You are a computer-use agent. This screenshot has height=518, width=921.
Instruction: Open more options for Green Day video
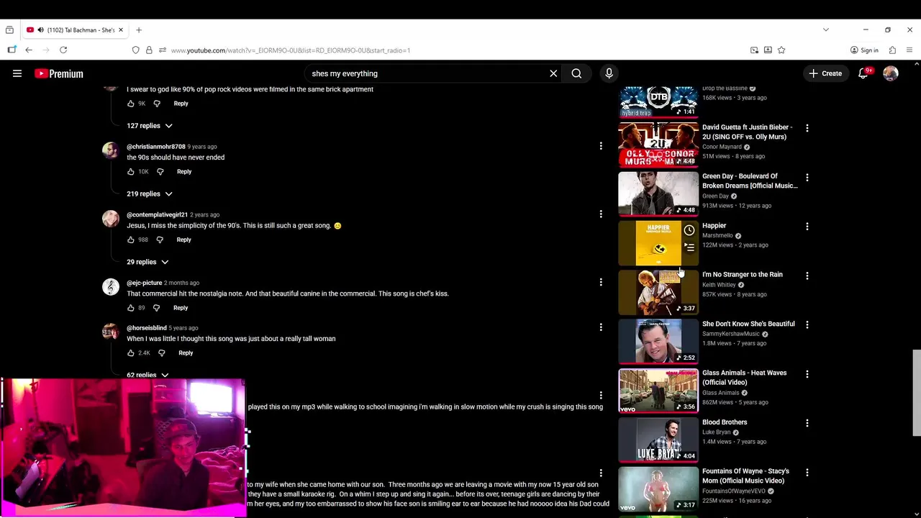pyautogui.click(x=807, y=177)
